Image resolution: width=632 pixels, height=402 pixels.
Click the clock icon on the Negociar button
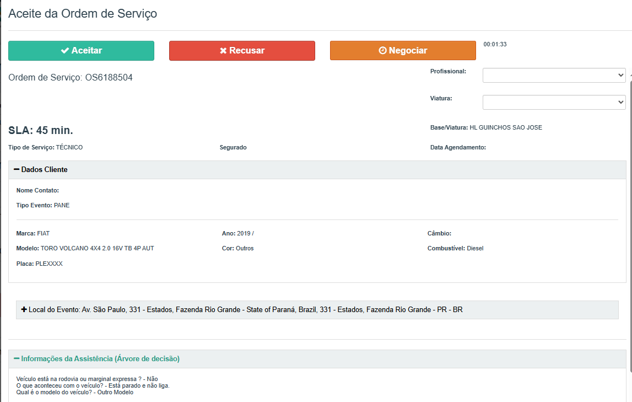pos(382,51)
